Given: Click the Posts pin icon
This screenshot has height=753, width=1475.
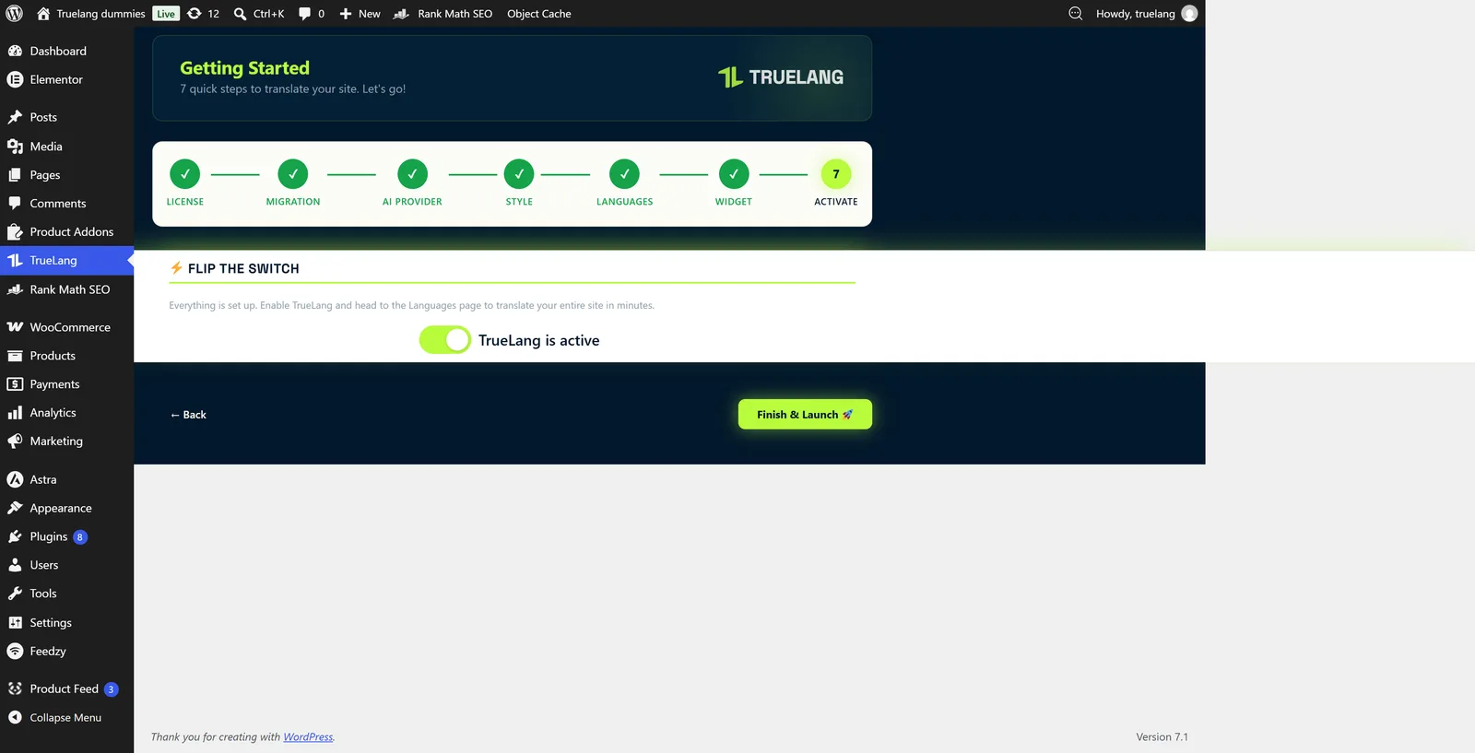Looking at the screenshot, I should pos(15,117).
